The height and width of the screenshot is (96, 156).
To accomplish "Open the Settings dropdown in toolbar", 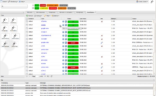I will (38, 16).
